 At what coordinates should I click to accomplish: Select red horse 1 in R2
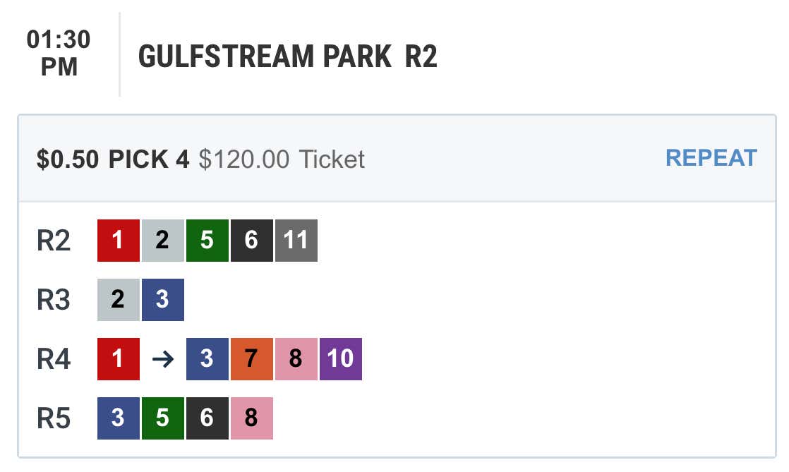119,241
